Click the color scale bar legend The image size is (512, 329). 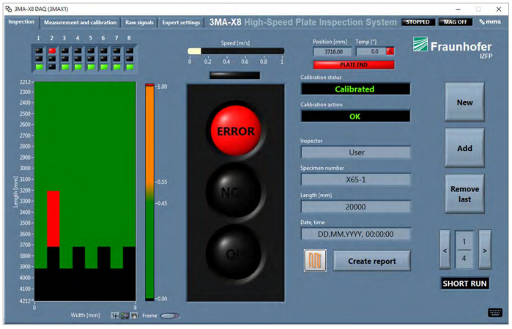(x=149, y=192)
